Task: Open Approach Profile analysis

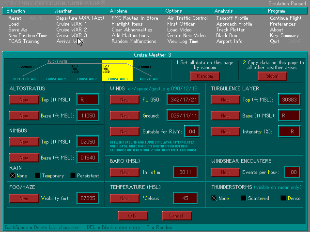Action: pos(234,24)
